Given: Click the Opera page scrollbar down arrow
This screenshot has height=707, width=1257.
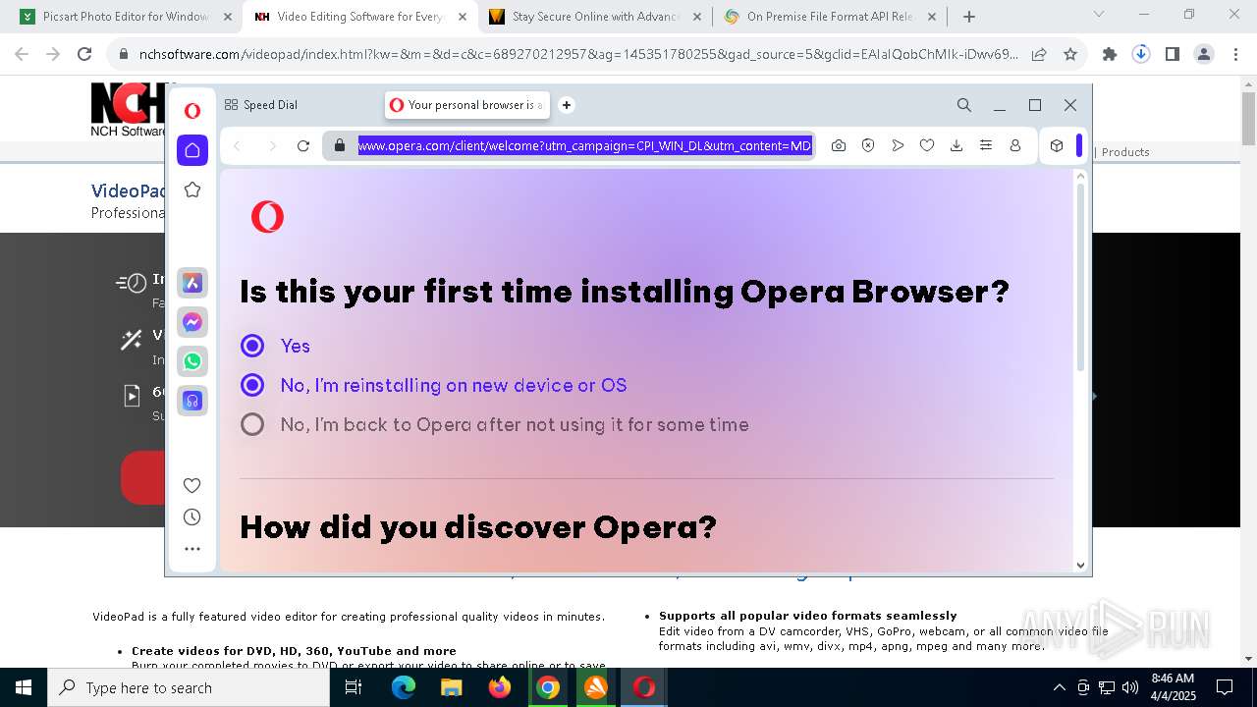Looking at the screenshot, I should click(1081, 565).
